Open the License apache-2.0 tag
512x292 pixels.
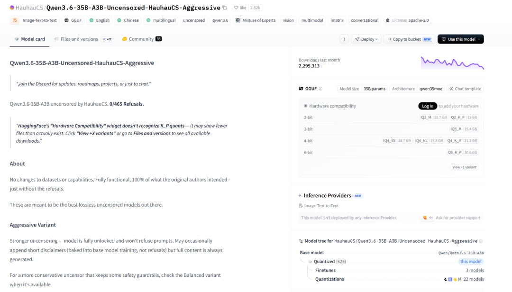[x=407, y=20]
